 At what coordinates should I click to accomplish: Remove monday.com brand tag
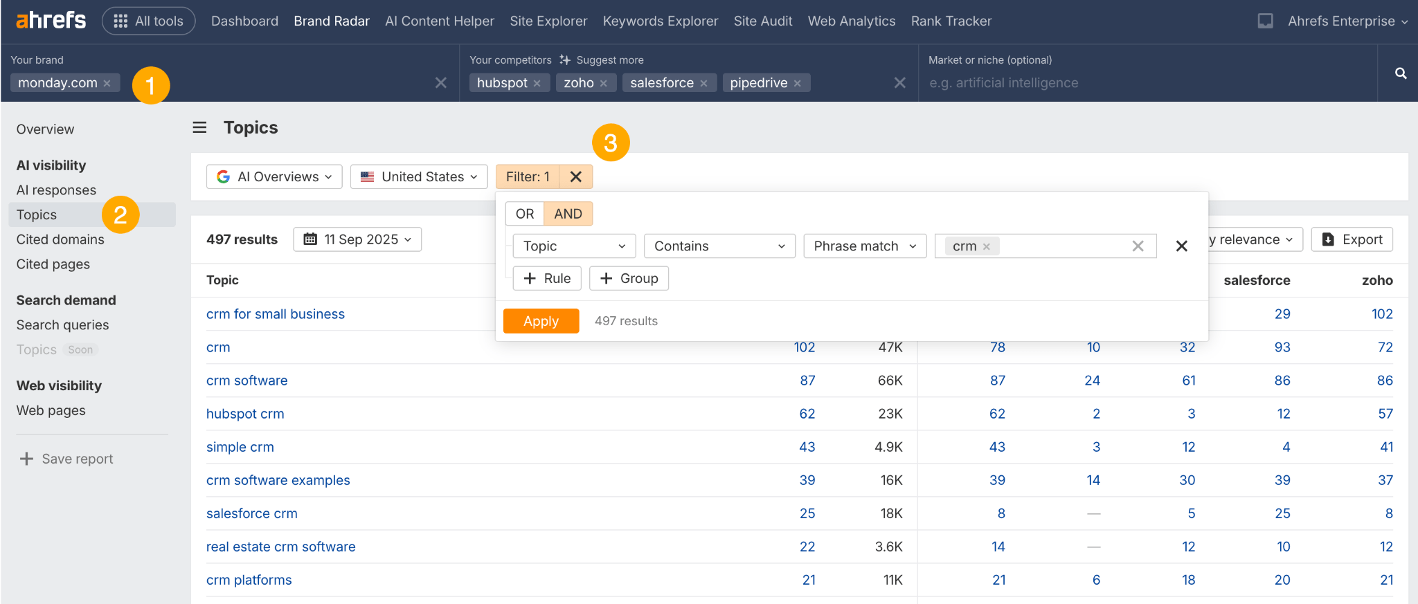click(x=107, y=83)
